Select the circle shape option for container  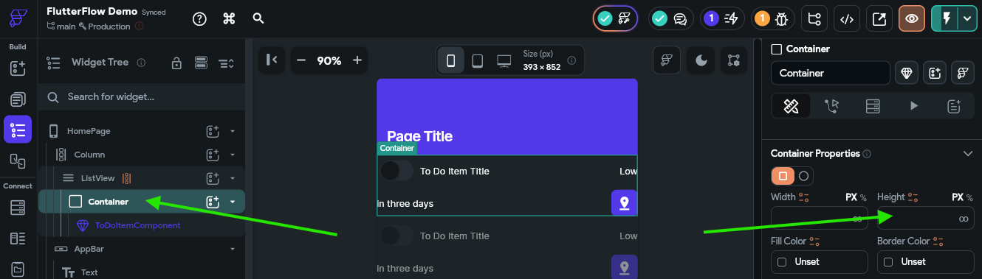[804, 176]
